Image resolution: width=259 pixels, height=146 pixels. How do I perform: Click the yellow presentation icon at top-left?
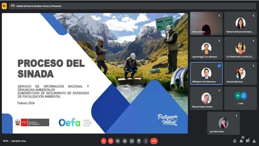pyautogui.click(x=4, y=6)
